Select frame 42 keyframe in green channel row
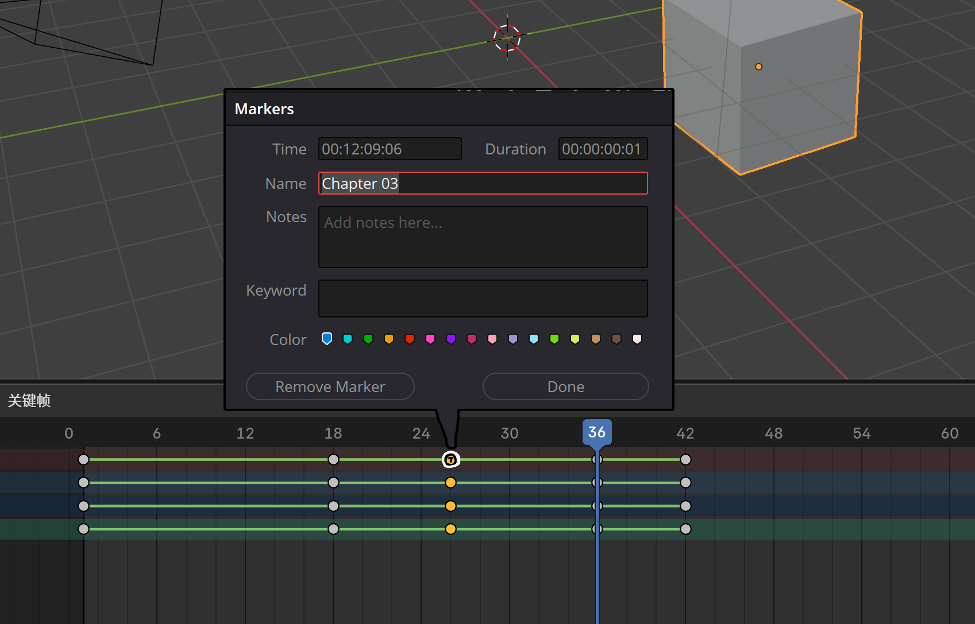Image resolution: width=975 pixels, height=624 pixels. [x=685, y=529]
